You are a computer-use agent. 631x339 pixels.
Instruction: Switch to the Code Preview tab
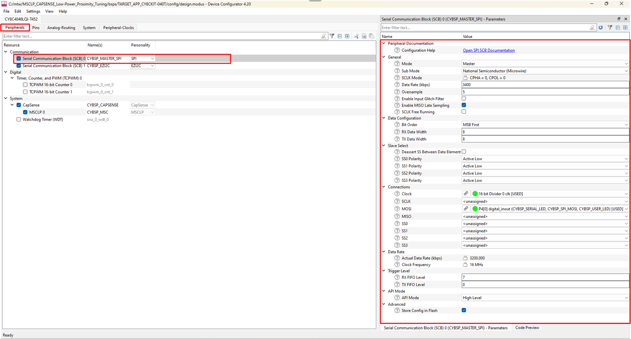click(x=527, y=328)
